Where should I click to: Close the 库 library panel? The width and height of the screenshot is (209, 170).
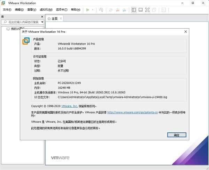42,17
